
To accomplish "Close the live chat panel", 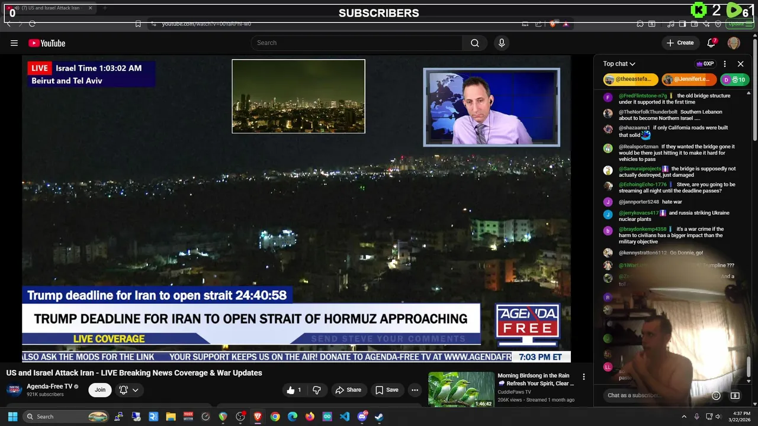I will point(740,64).
